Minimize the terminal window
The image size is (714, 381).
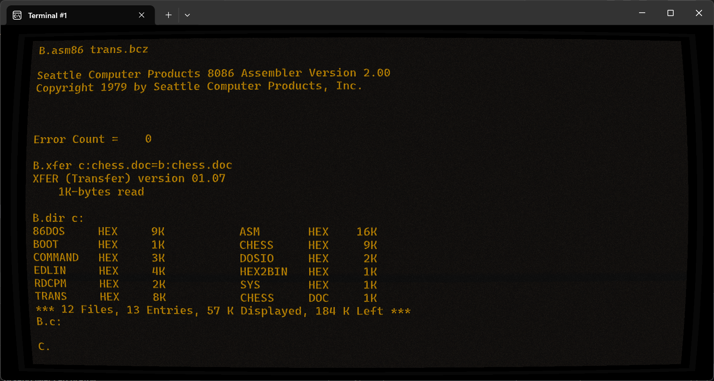(642, 13)
